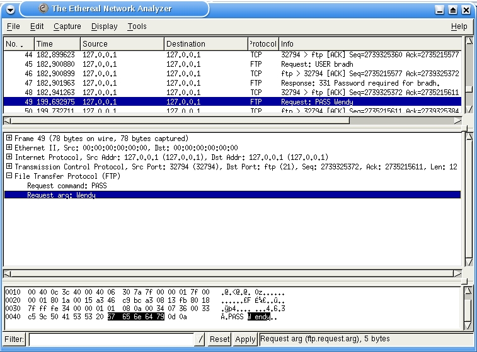Open the window menu icon in title bar

(9, 9)
